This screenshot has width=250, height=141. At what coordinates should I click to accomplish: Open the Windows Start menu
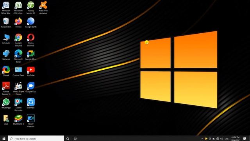[4, 139]
